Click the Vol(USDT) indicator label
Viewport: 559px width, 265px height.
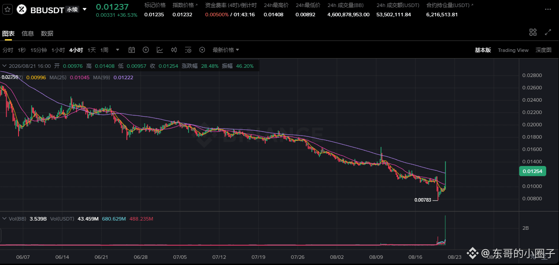click(x=62, y=219)
